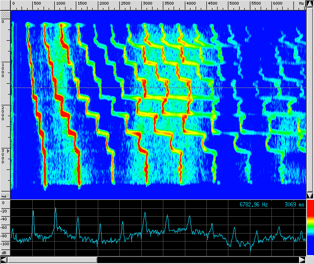This screenshot has height=264, width=314.
Task: Click the 2000 ms mark on time ruler
Action: (x=4, y=113)
